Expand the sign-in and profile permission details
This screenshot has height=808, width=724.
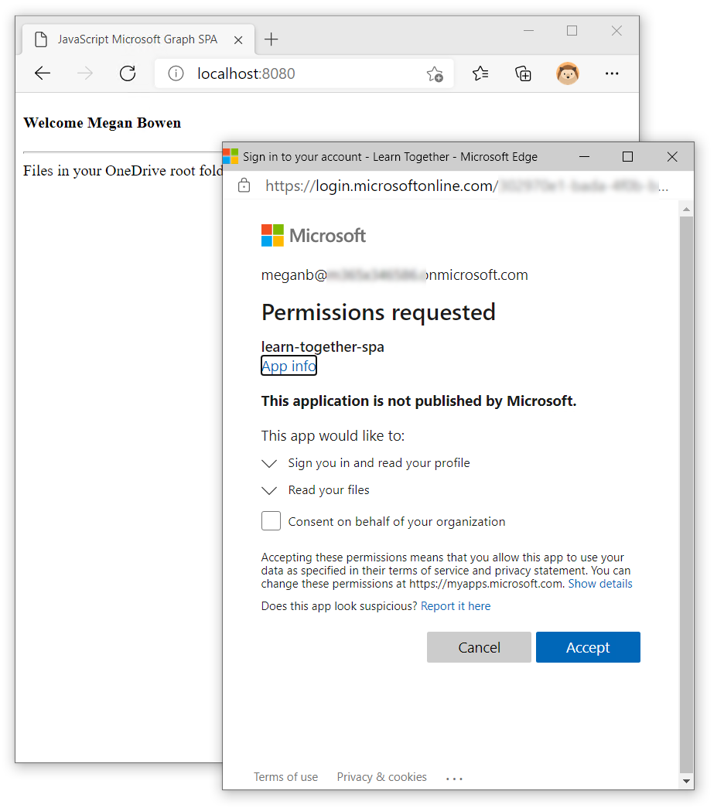pos(268,463)
